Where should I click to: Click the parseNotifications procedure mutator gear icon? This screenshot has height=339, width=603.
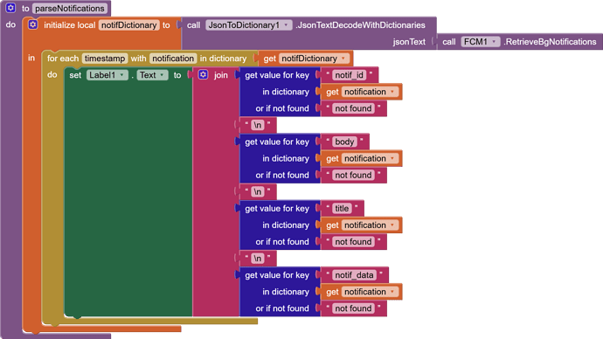pos(10,8)
